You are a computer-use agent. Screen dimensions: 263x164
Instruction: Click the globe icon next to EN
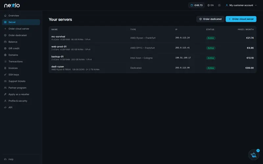[x=208, y=5]
